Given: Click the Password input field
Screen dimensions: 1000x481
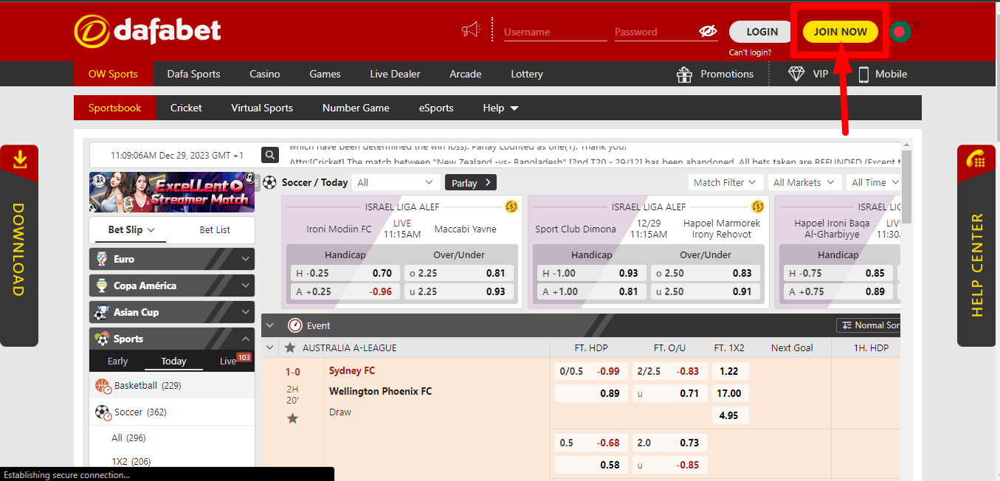Looking at the screenshot, I should click(655, 32).
